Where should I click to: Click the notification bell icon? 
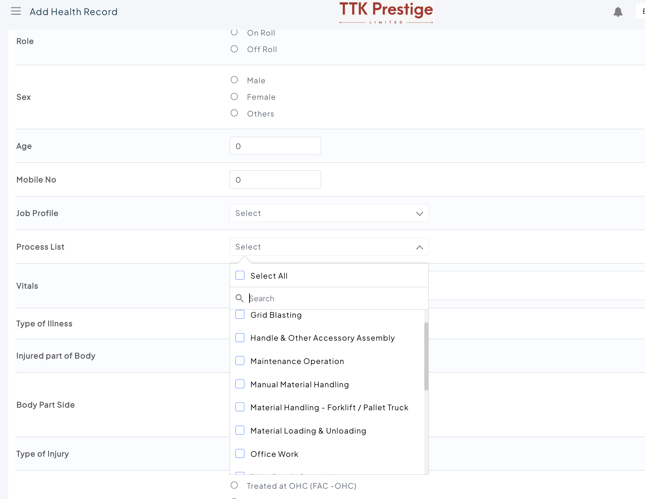(618, 12)
